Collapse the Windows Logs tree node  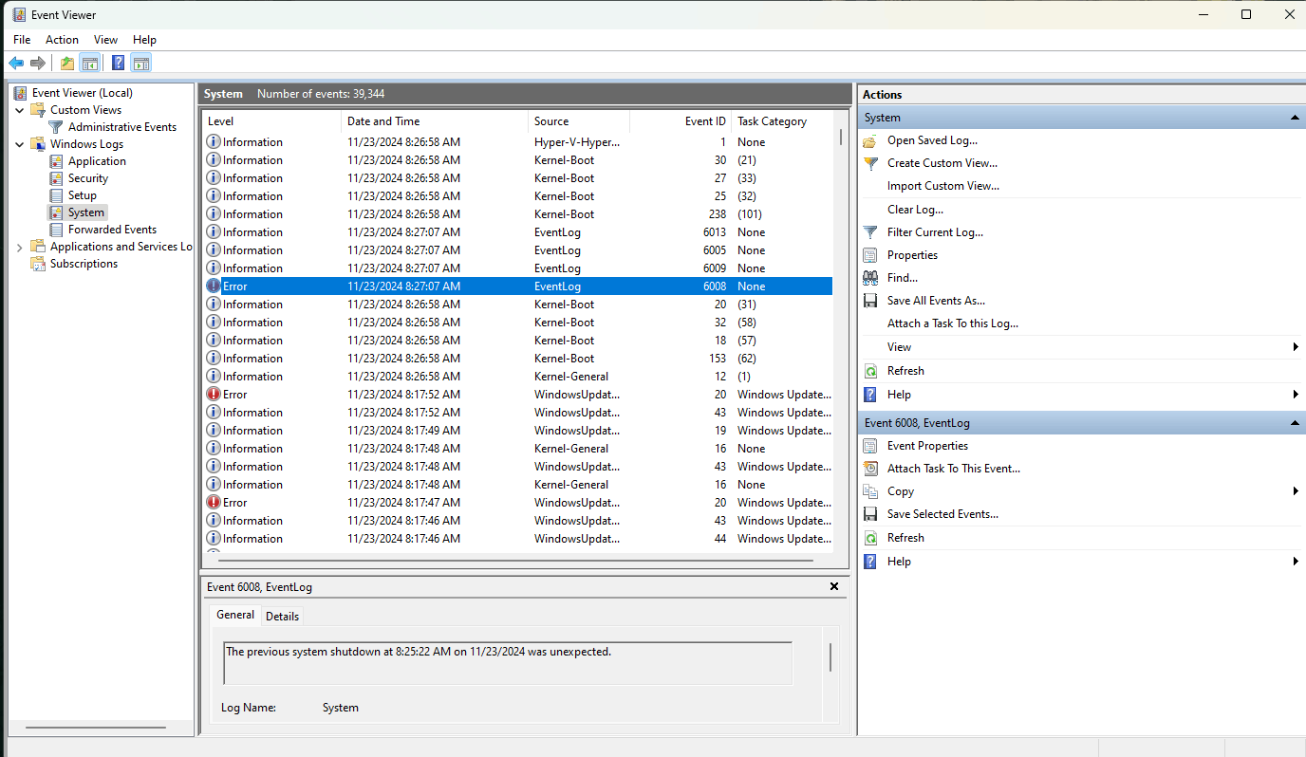pyautogui.click(x=20, y=144)
